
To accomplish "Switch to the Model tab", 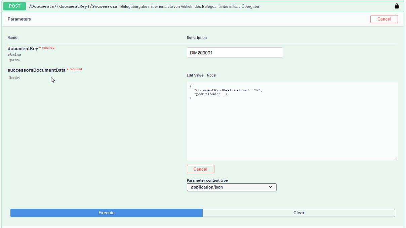I will click(211, 75).
